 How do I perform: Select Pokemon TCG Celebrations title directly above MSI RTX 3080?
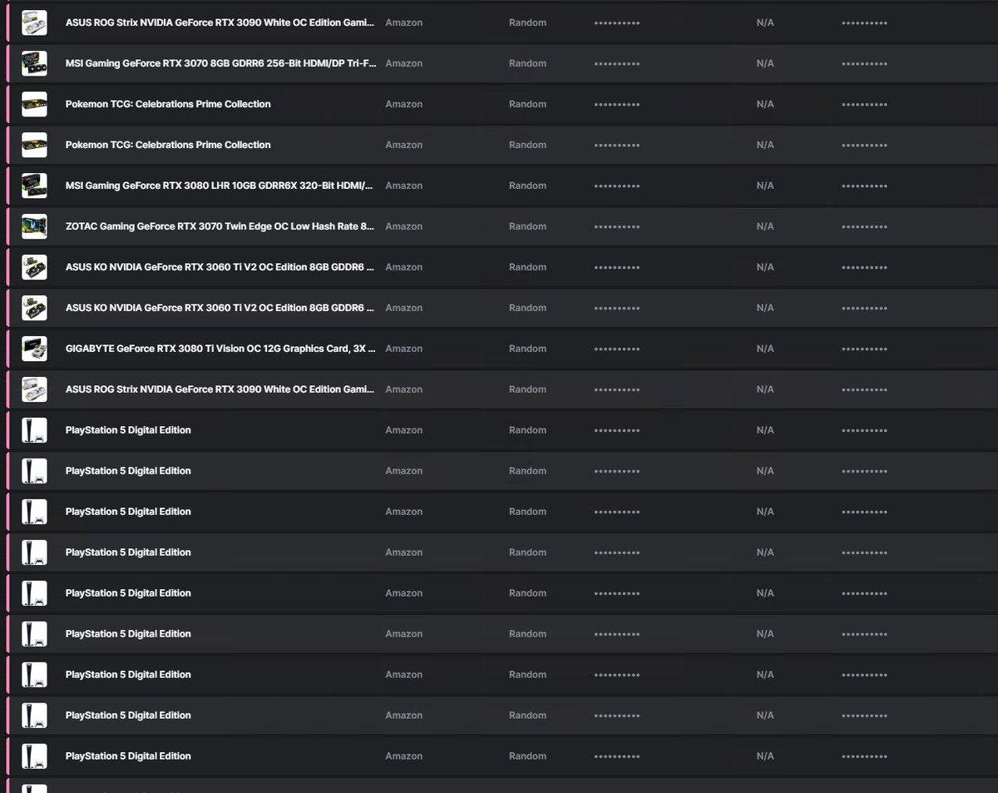point(168,145)
